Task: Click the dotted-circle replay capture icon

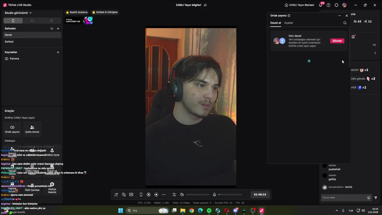Action: point(156,195)
